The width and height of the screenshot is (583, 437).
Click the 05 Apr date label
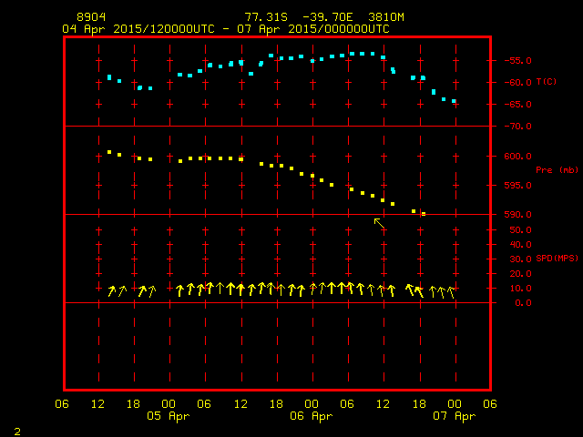pyautogui.click(x=168, y=416)
